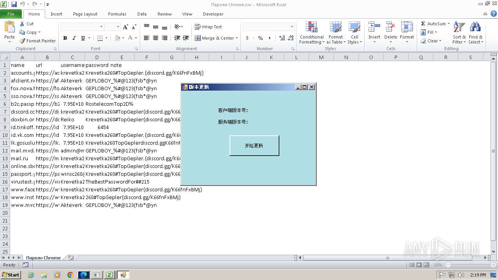This screenshot has width=498, height=280.
Task: Open the File tab
Action: click(x=11, y=14)
